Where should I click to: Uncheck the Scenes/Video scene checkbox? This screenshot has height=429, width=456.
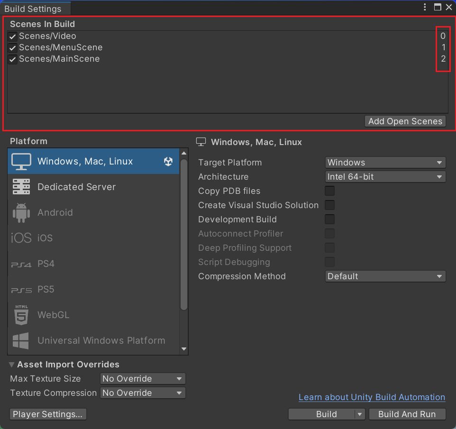click(x=12, y=37)
